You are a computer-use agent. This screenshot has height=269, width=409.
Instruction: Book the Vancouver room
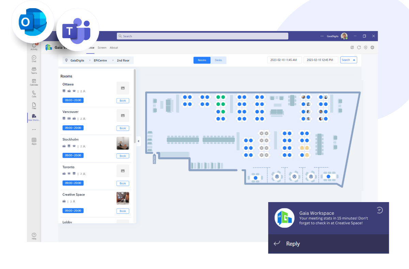[x=123, y=128]
